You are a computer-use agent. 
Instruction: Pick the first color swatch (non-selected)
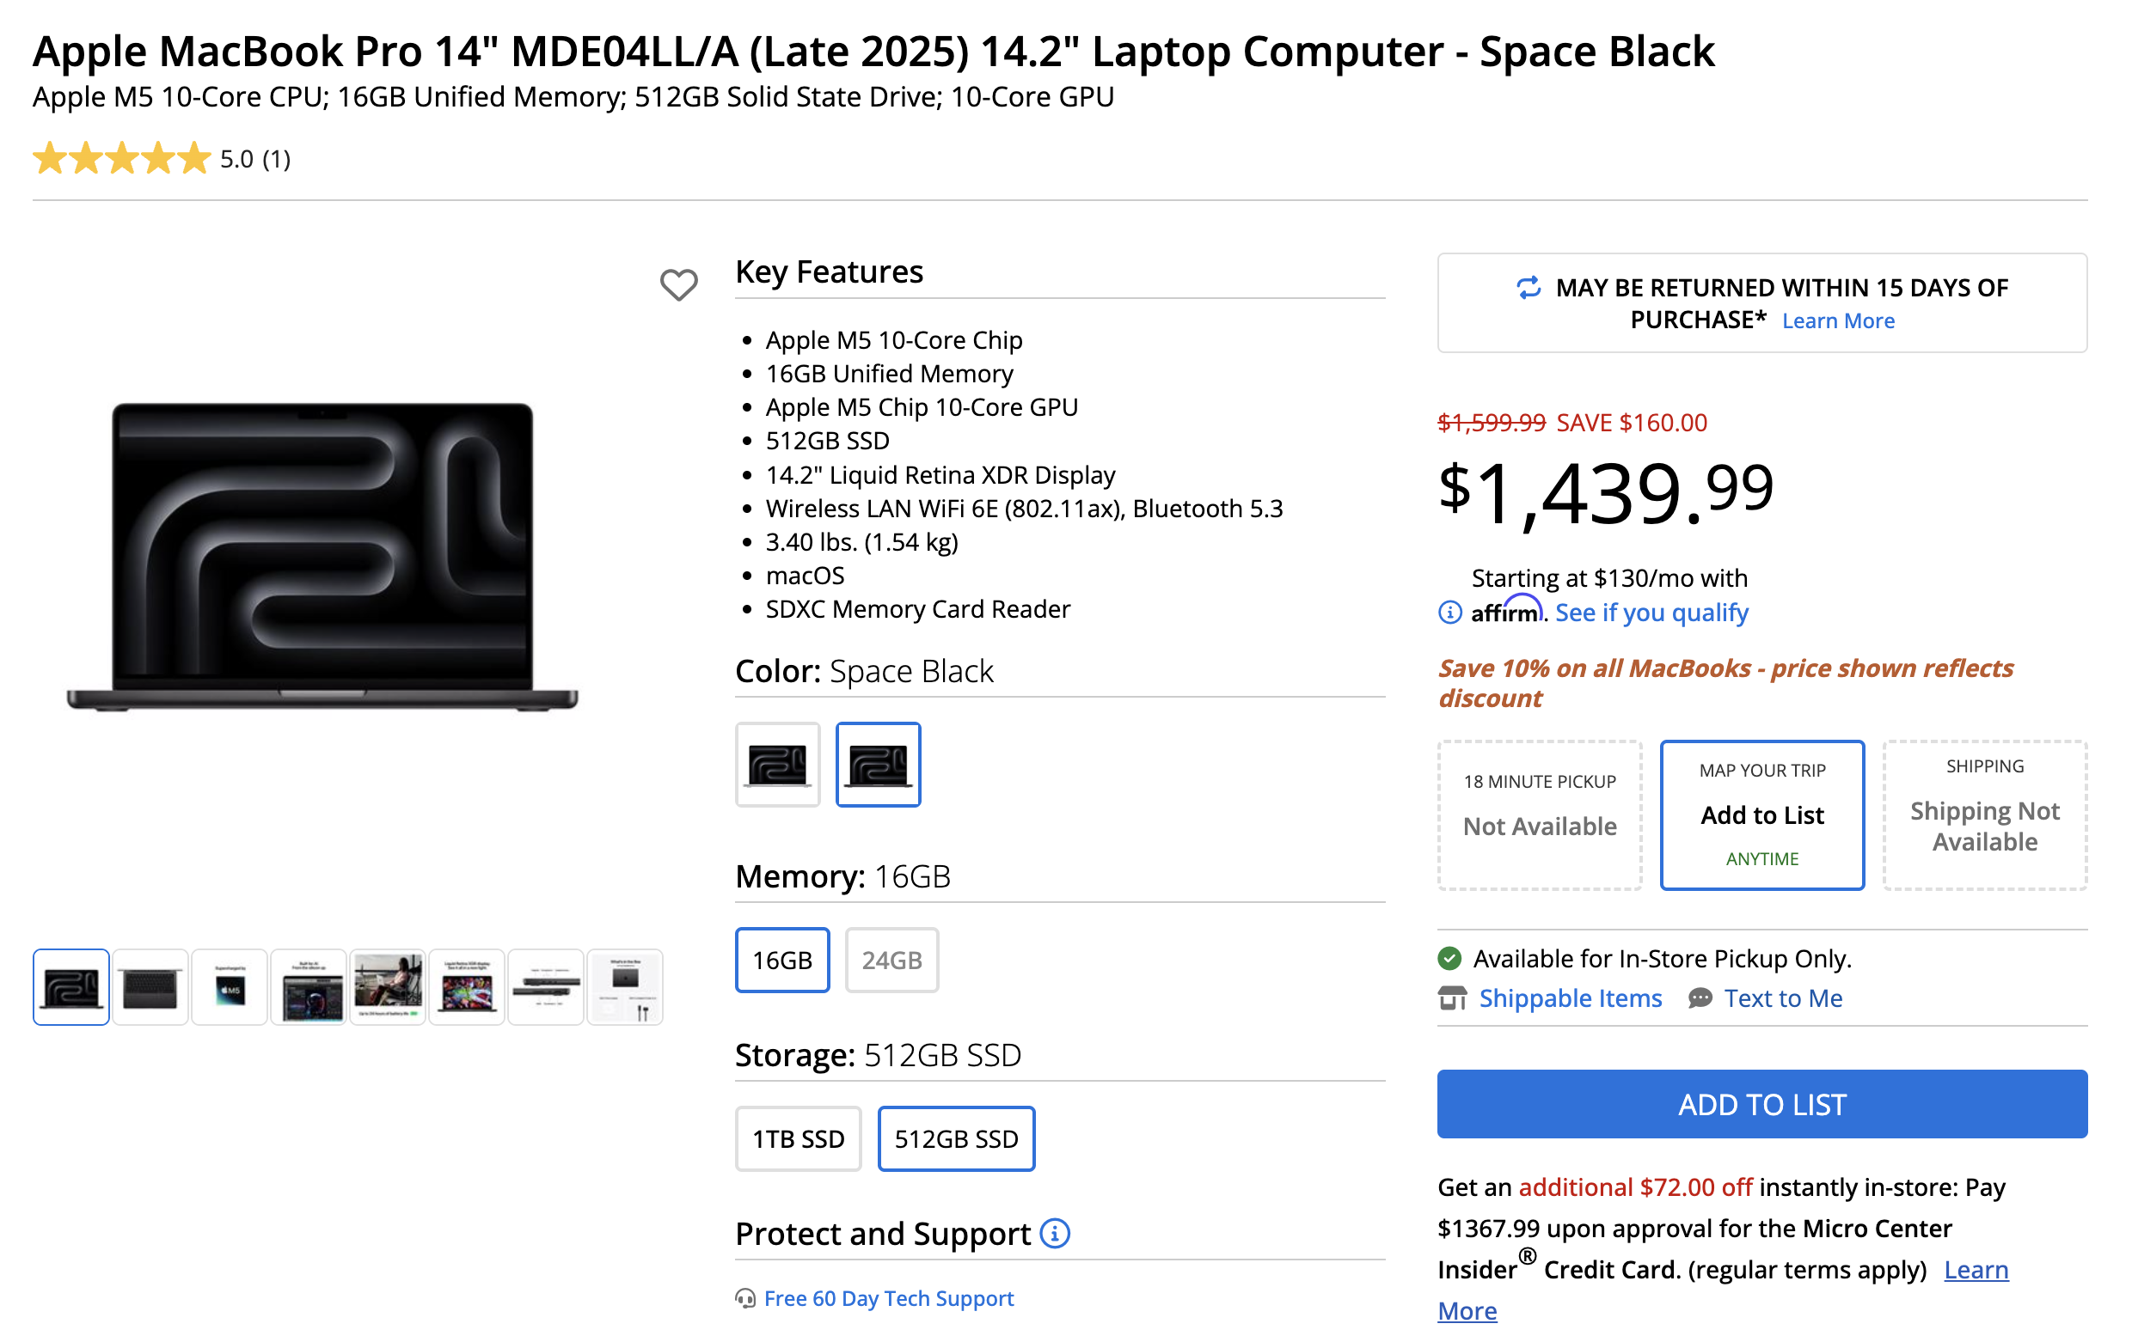777,765
